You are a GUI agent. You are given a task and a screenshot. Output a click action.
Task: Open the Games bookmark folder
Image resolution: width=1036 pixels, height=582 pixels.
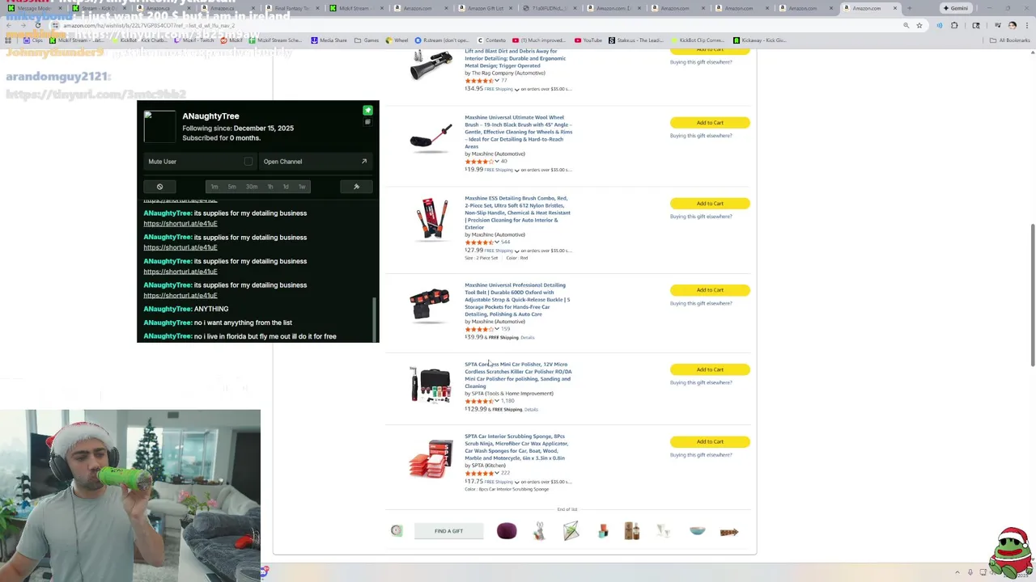367,40
